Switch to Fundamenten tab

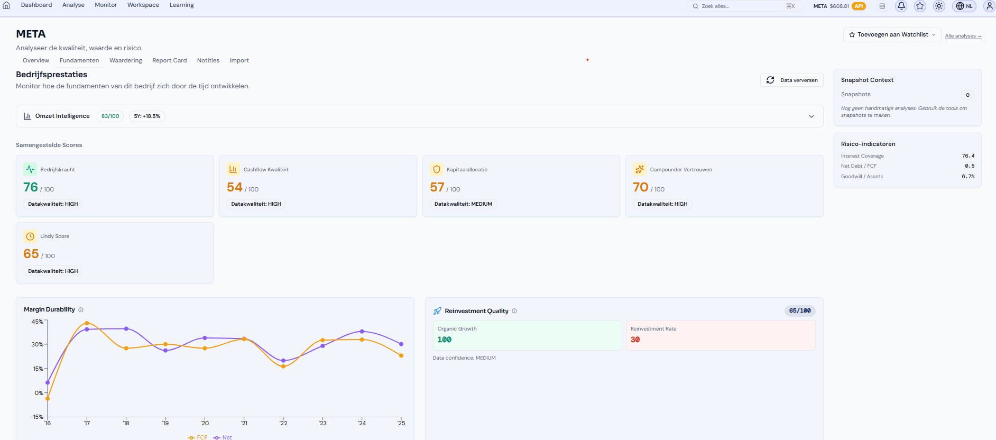click(79, 60)
